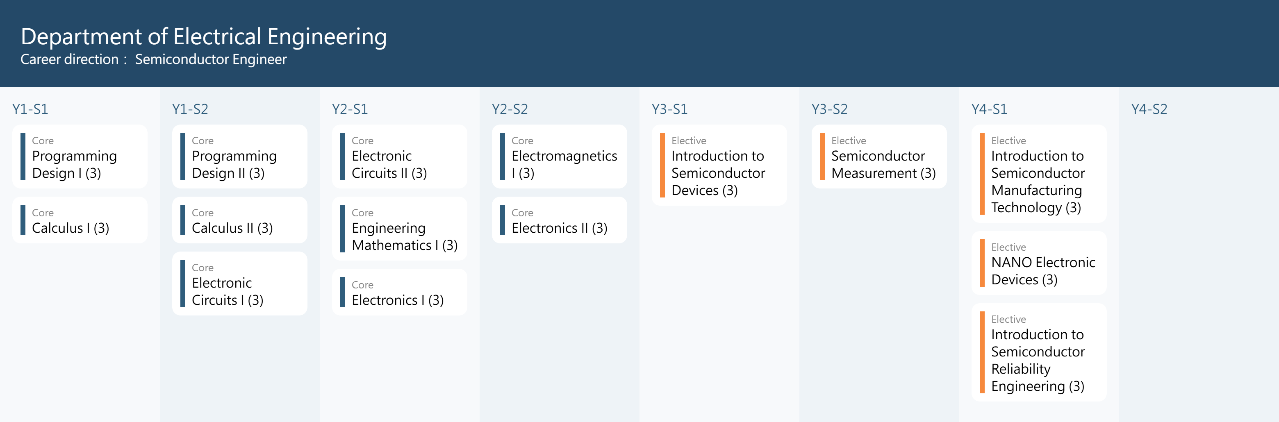Click the Electronic Circuits I course card

tap(239, 284)
